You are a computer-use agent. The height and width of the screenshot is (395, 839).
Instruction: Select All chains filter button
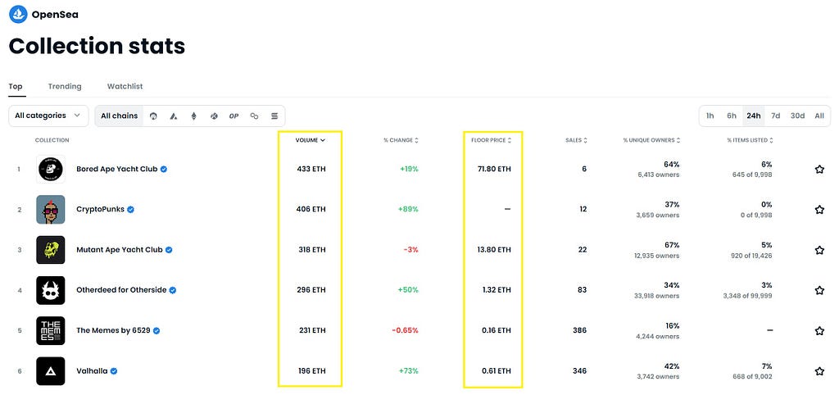120,116
